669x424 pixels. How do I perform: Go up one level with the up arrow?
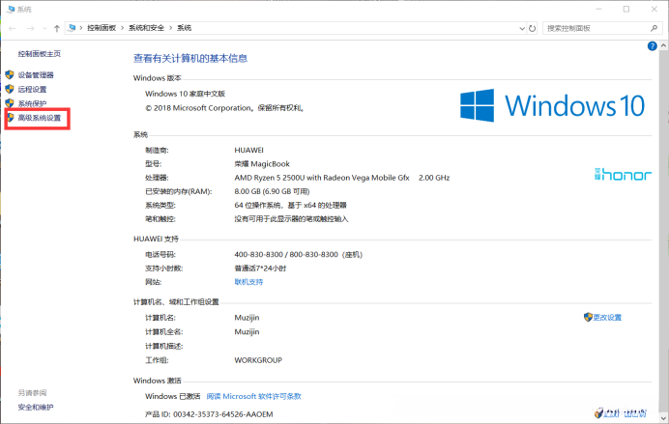(x=57, y=29)
